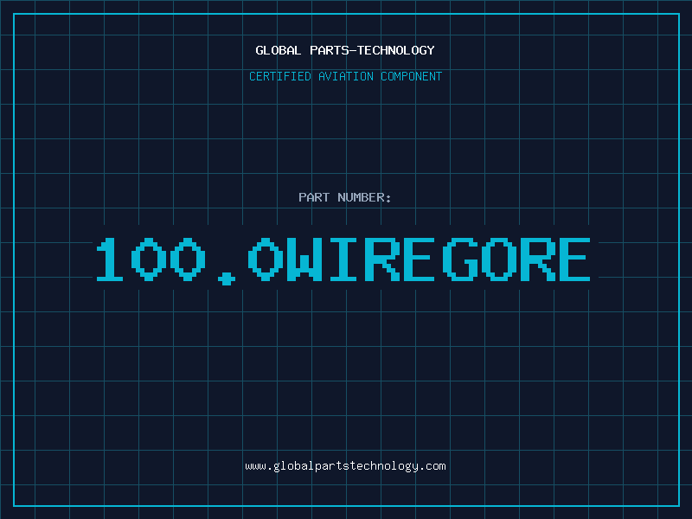The width and height of the screenshot is (692, 519).
Task: Click the GLOBAL PARTS-TECHNOLOGY heading
Action: [x=345, y=50]
